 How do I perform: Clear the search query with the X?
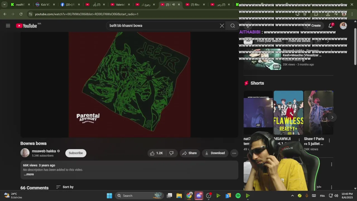click(222, 26)
